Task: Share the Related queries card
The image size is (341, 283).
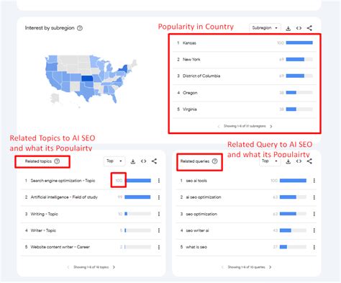Action: [309, 161]
